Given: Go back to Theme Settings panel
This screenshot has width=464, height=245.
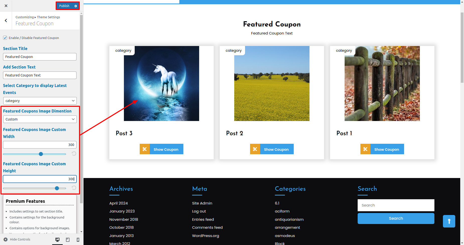Looking at the screenshot, I should click(6, 20).
